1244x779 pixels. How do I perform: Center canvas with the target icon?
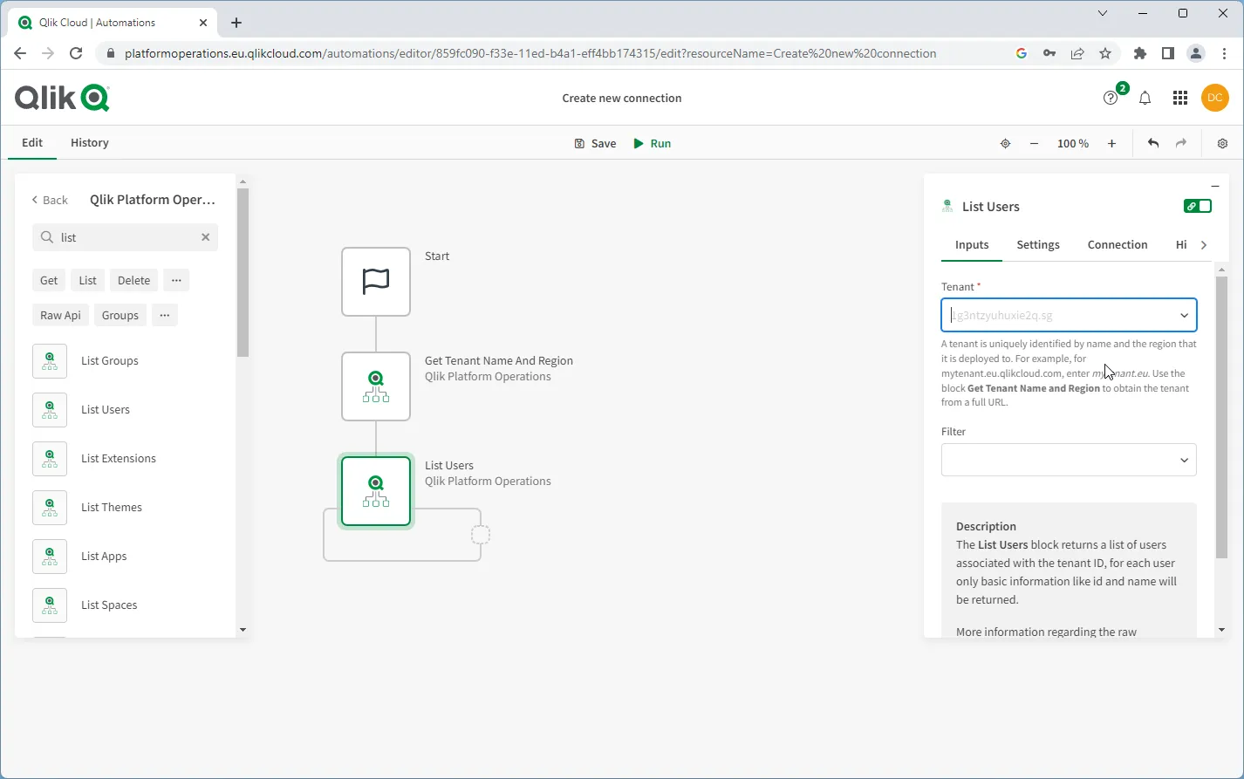tap(1005, 144)
